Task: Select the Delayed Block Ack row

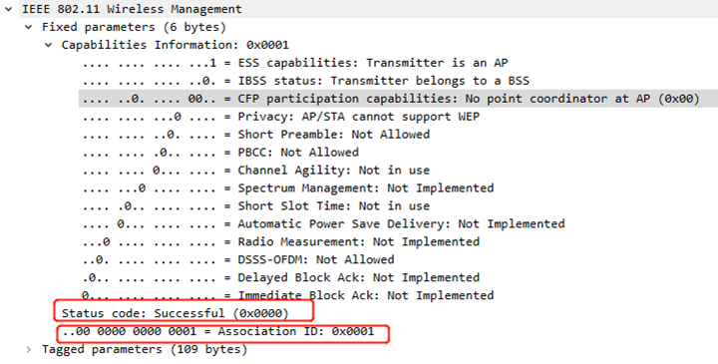Action: click(280, 277)
